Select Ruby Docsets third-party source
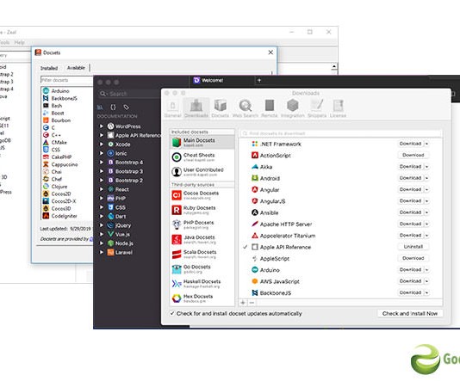 (x=202, y=210)
